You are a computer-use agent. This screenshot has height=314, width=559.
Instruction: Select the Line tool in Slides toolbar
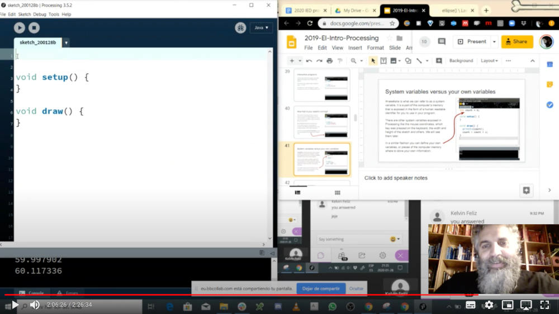tap(419, 61)
